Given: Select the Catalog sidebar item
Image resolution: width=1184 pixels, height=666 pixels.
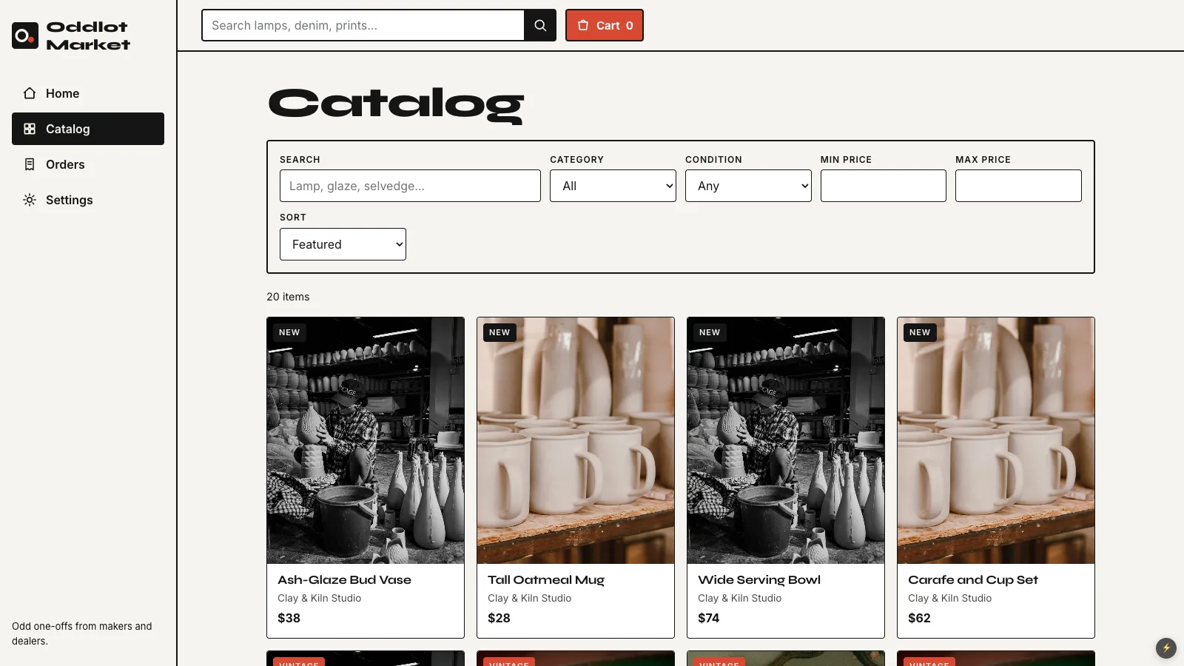Looking at the screenshot, I should 88,129.
